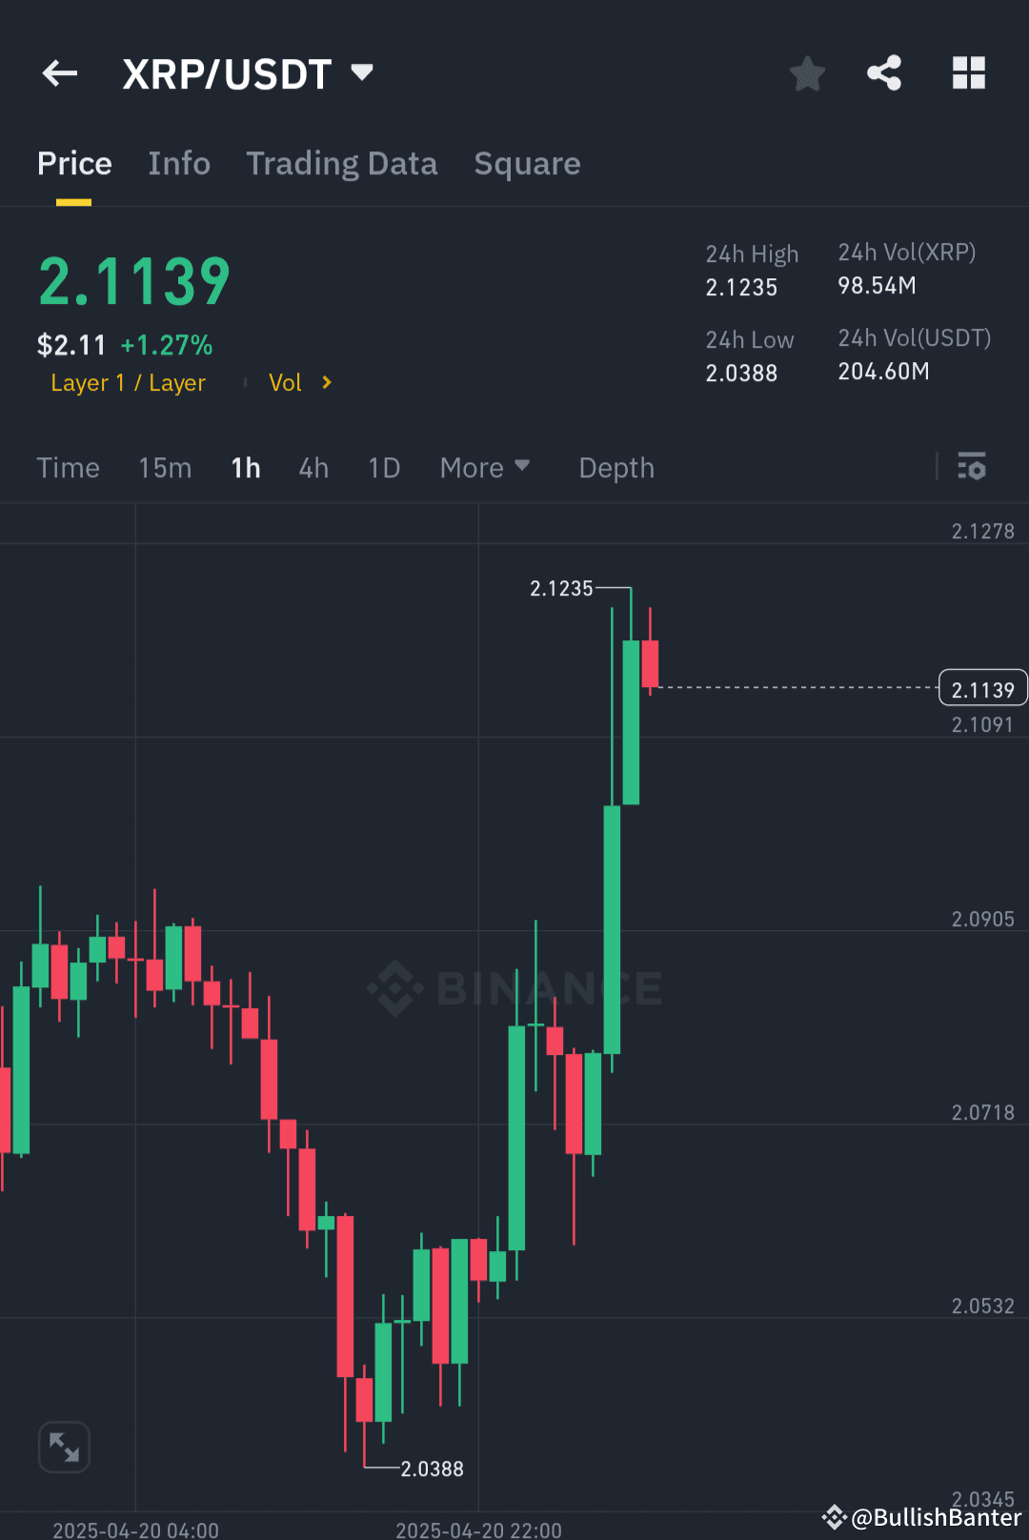The height and width of the screenshot is (1540, 1029).
Task: Switch chart to 1D timeframe
Action: (383, 467)
